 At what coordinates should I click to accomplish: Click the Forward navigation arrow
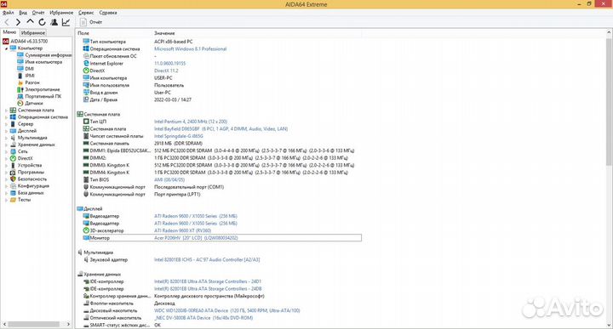pyautogui.click(x=18, y=22)
